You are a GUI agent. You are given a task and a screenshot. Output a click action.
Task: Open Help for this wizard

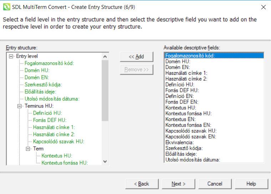coord(251,184)
